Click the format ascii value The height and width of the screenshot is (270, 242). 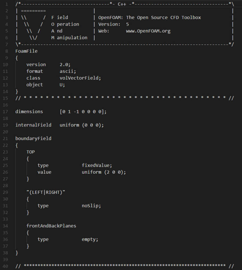tap(68, 71)
